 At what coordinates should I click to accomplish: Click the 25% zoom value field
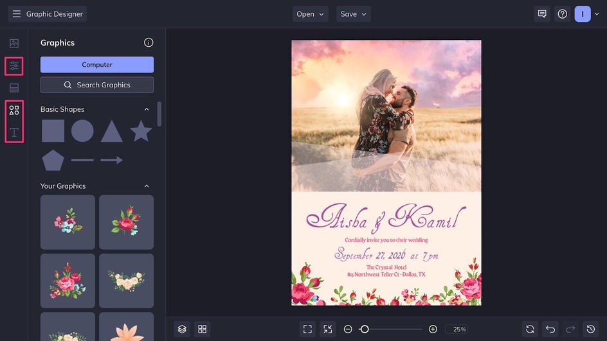[457, 329]
